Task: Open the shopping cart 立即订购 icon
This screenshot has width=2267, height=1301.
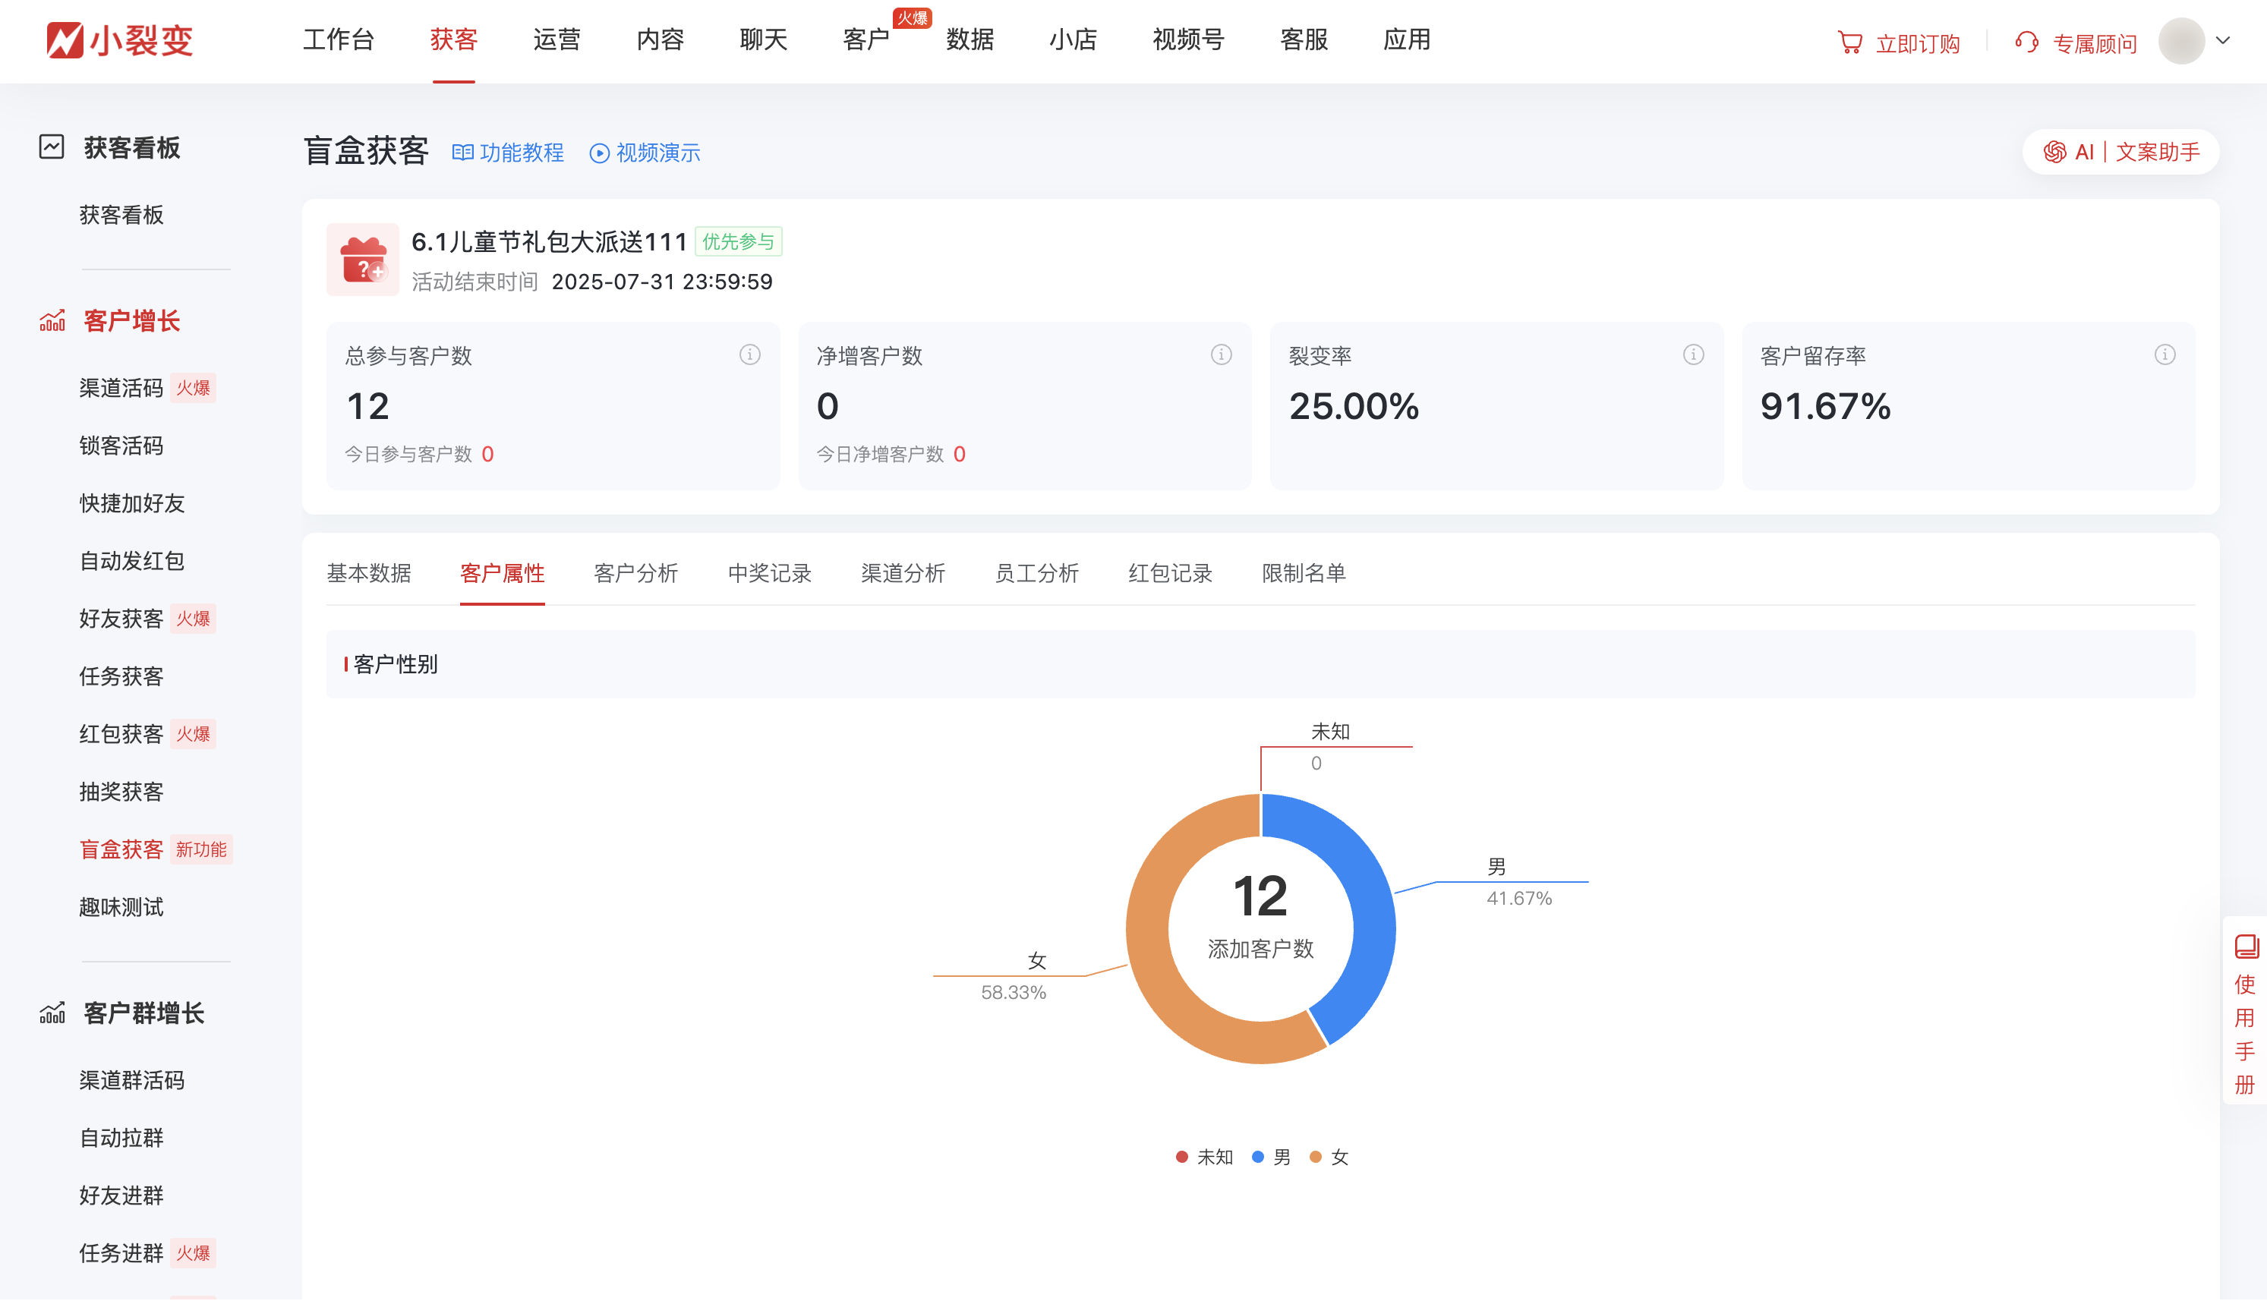Action: coord(1849,42)
